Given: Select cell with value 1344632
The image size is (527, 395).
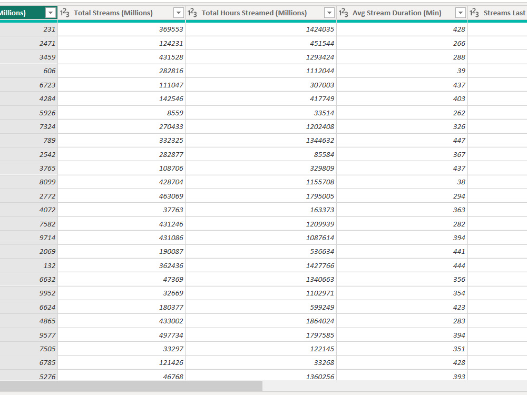Looking at the screenshot, I should (x=261, y=141).
